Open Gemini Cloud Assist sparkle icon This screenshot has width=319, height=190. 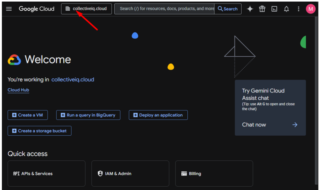[x=250, y=9]
